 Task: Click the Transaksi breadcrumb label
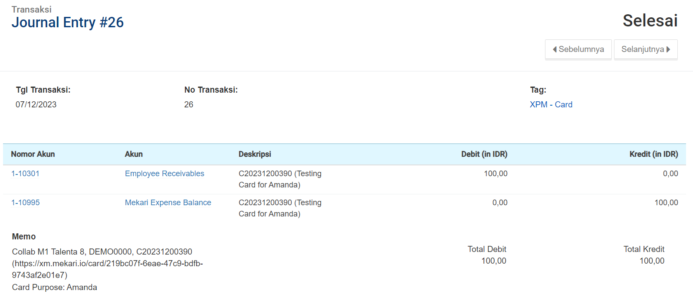[32, 9]
